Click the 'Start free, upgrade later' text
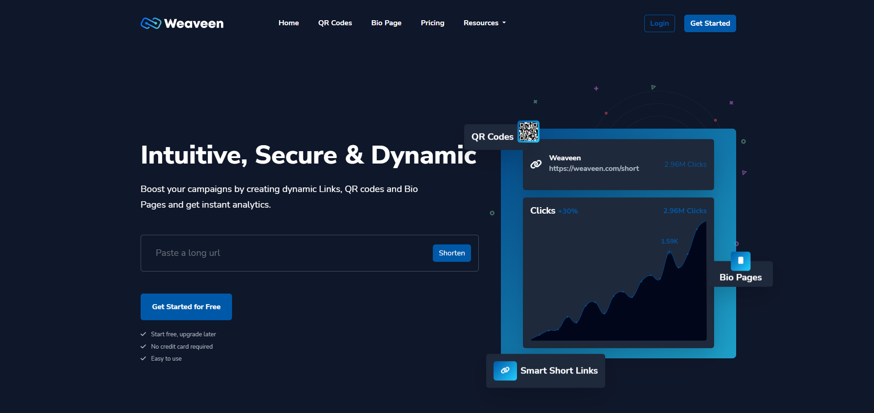This screenshot has height=413, width=874. [x=183, y=334]
